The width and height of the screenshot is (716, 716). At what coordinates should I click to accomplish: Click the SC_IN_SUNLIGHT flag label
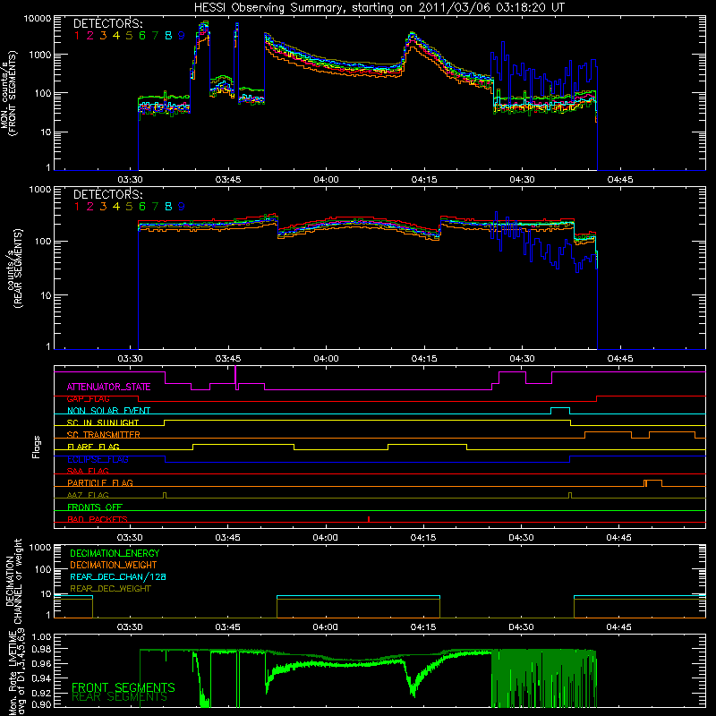pyautogui.click(x=103, y=422)
